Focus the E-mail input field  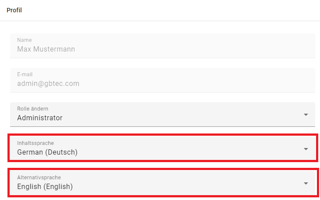[162, 80]
